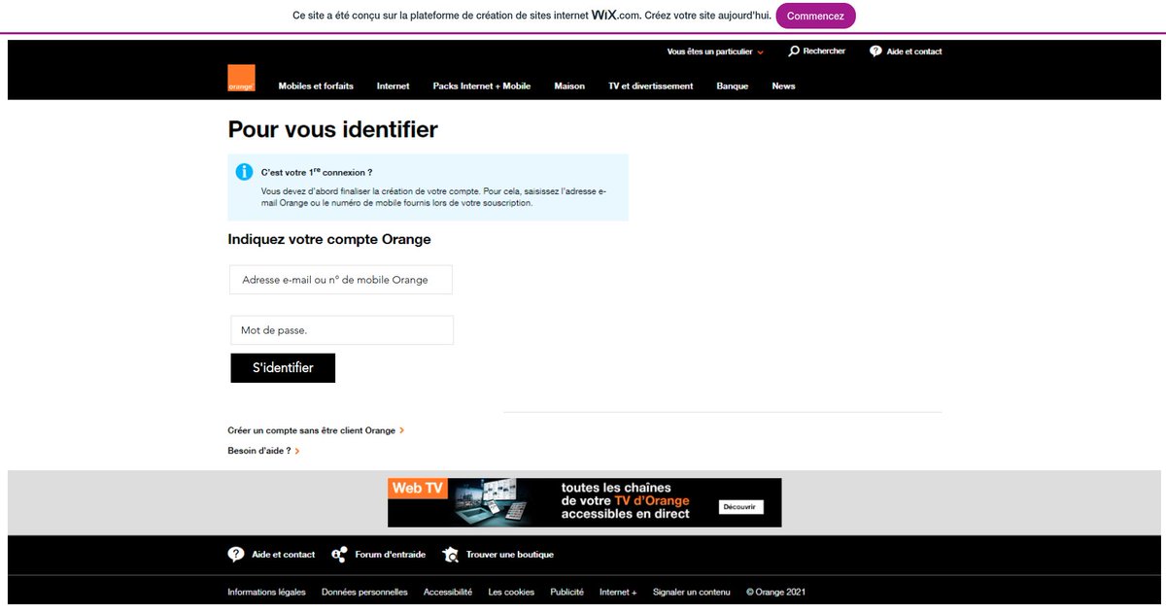Click the Découvrir button on Web TV banner
This screenshot has height=612, width=1166.
(741, 507)
